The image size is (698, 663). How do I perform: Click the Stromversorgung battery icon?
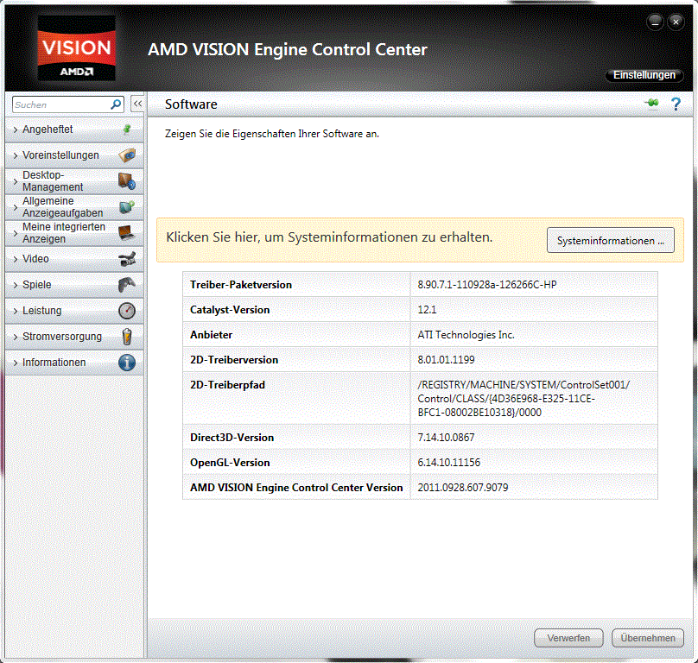pyautogui.click(x=127, y=337)
